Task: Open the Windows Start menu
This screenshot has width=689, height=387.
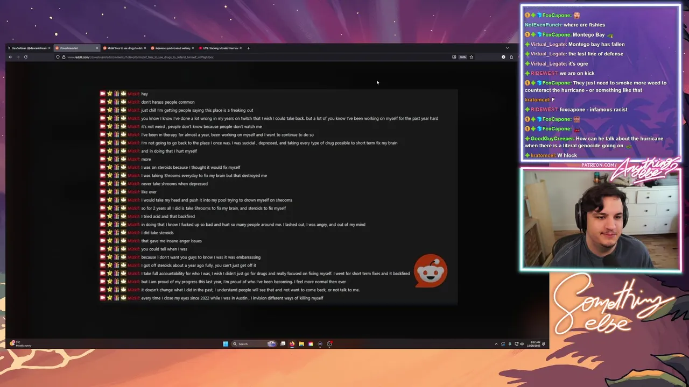Action: tap(226, 344)
